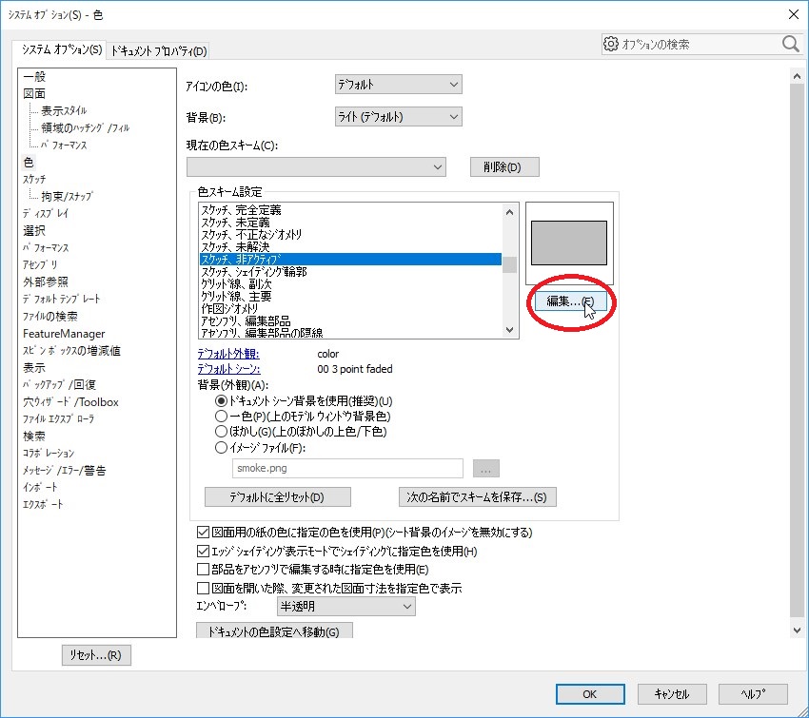Select FeatureManager in the left list

(x=63, y=334)
